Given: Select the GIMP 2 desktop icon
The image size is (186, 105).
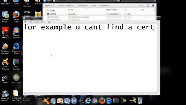Looking at the screenshot, I should click(5, 79).
